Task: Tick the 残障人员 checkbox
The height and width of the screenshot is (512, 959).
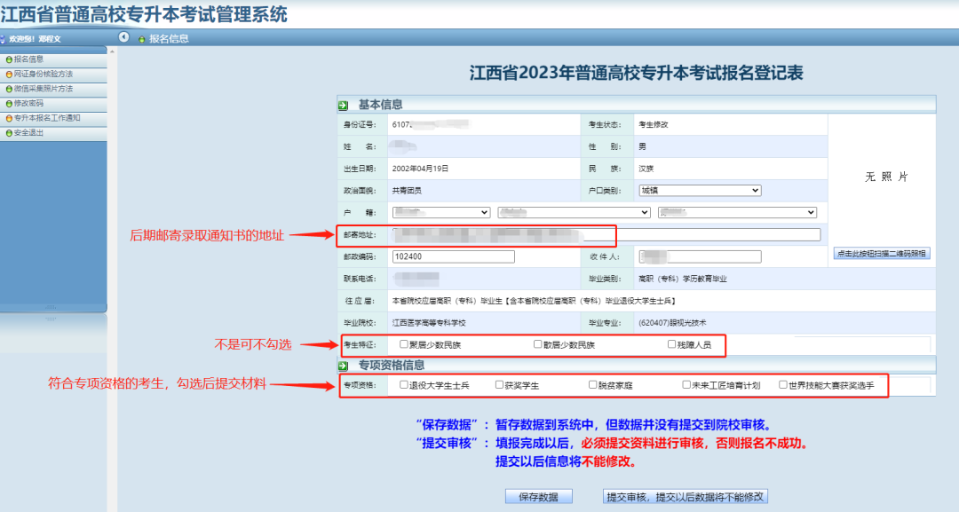Action: pos(671,344)
